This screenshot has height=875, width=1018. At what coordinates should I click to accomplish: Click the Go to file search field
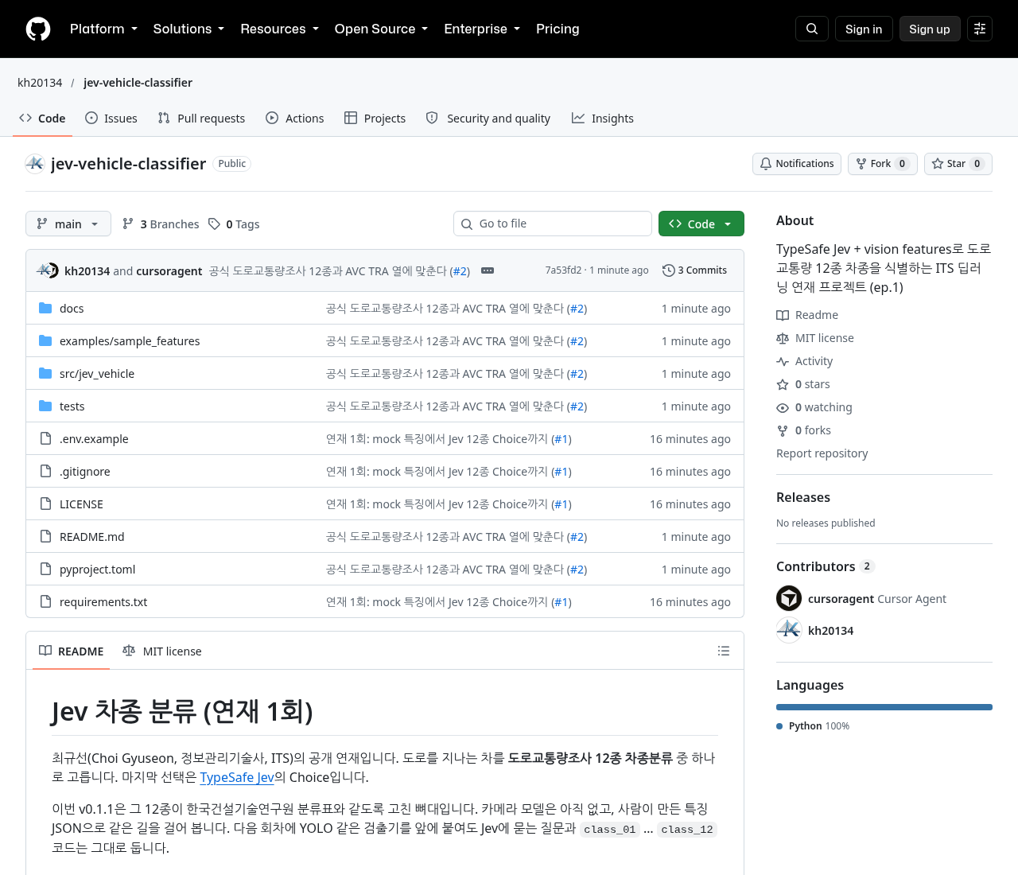(553, 224)
